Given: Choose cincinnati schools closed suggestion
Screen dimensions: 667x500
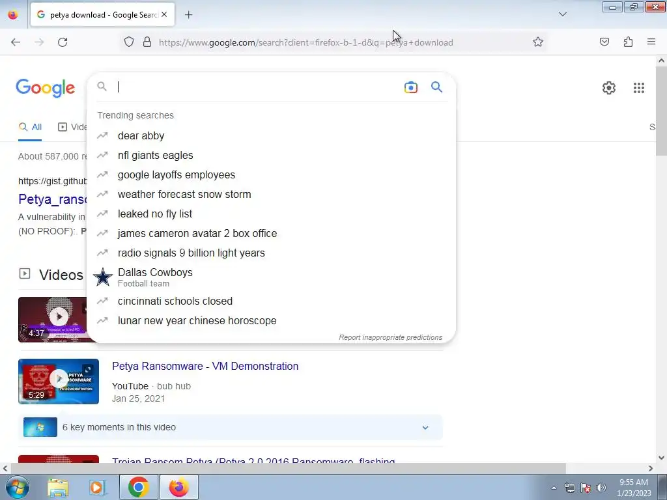Looking at the screenshot, I should click(272, 301).
